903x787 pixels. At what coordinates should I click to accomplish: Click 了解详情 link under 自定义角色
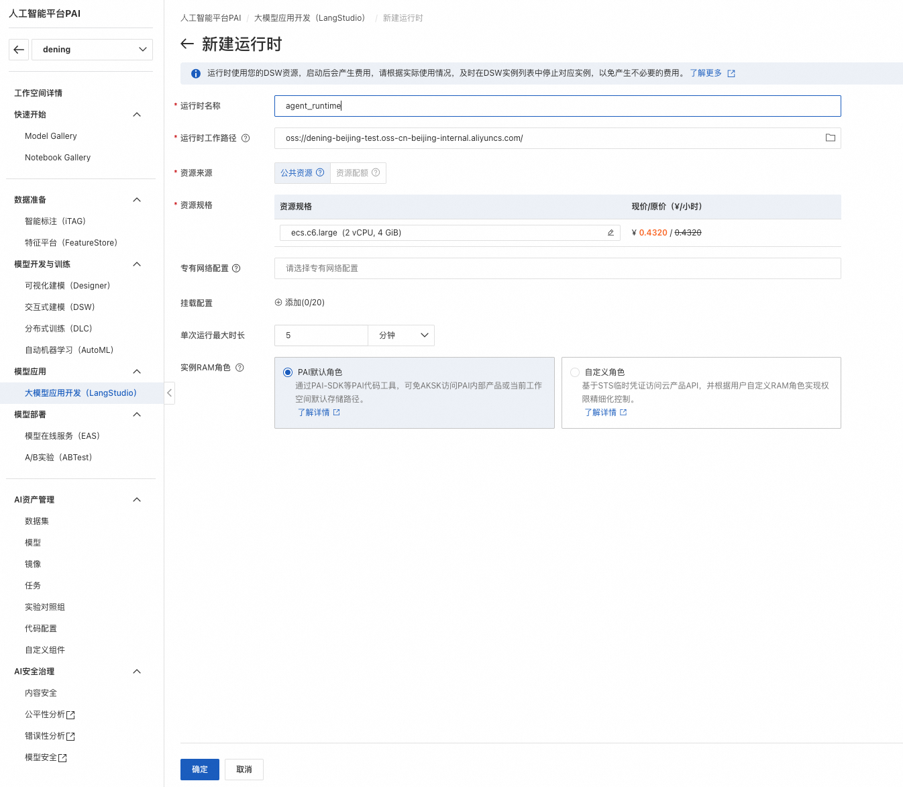click(x=600, y=413)
